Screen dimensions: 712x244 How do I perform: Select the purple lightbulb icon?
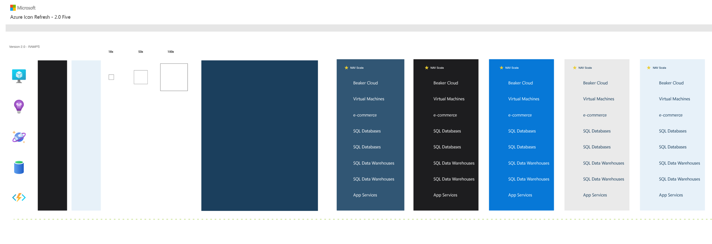pos(19,107)
